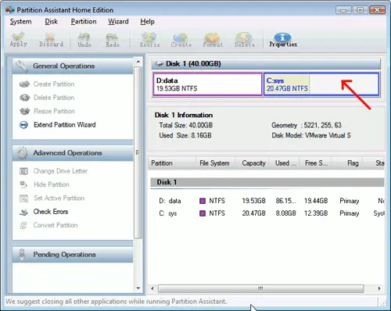Click the Check Errors icon
This screenshot has width=391, height=311.
[x=23, y=212]
